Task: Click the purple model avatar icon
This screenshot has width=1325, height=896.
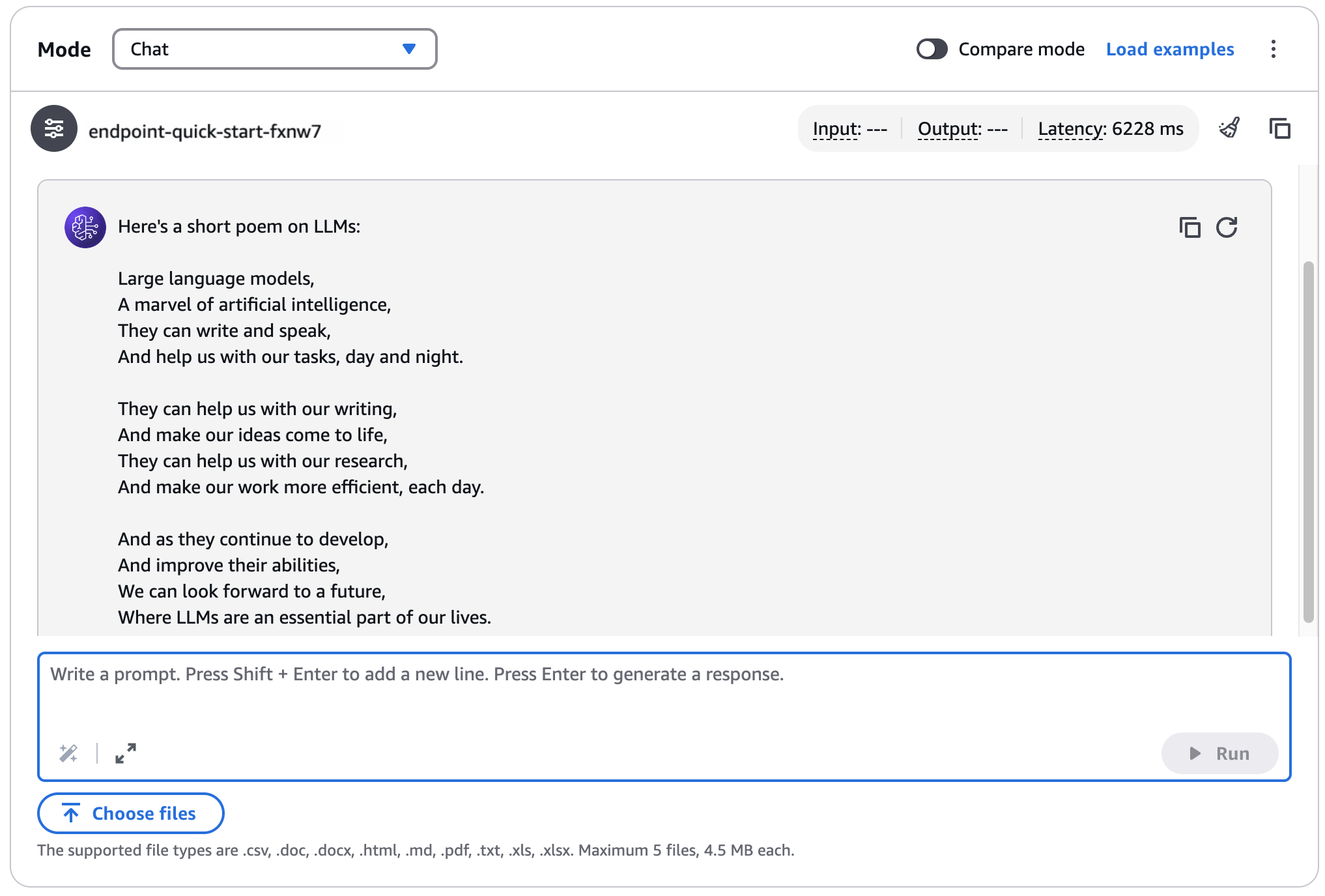Action: pos(85,227)
